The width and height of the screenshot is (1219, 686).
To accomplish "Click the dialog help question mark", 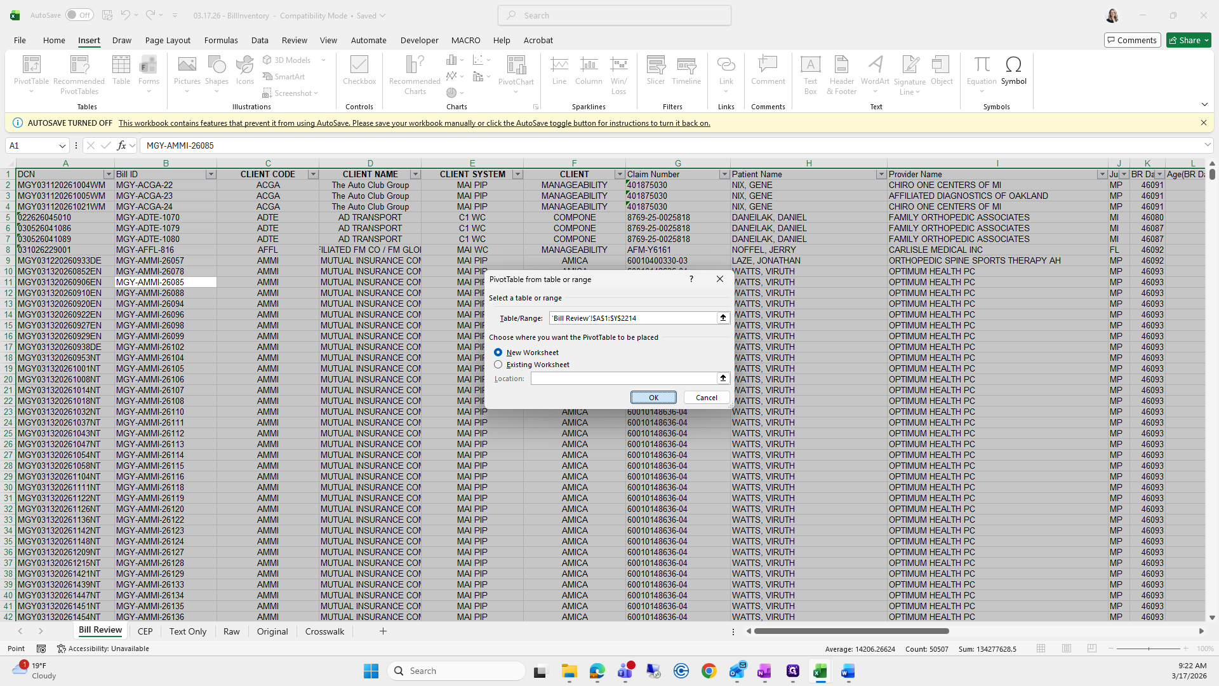I will 691,279.
